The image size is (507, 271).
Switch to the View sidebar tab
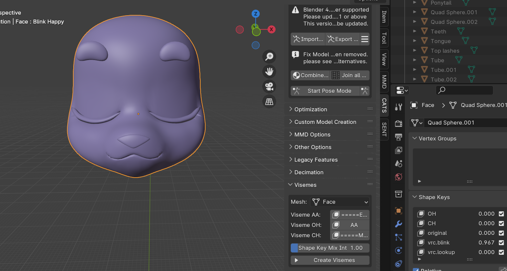click(x=384, y=59)
